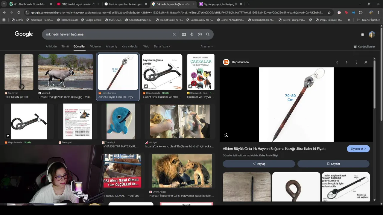This screenshot has width=383, height=215.
Task: Click the browser forward arrow
Action: (x=11, y=13)
